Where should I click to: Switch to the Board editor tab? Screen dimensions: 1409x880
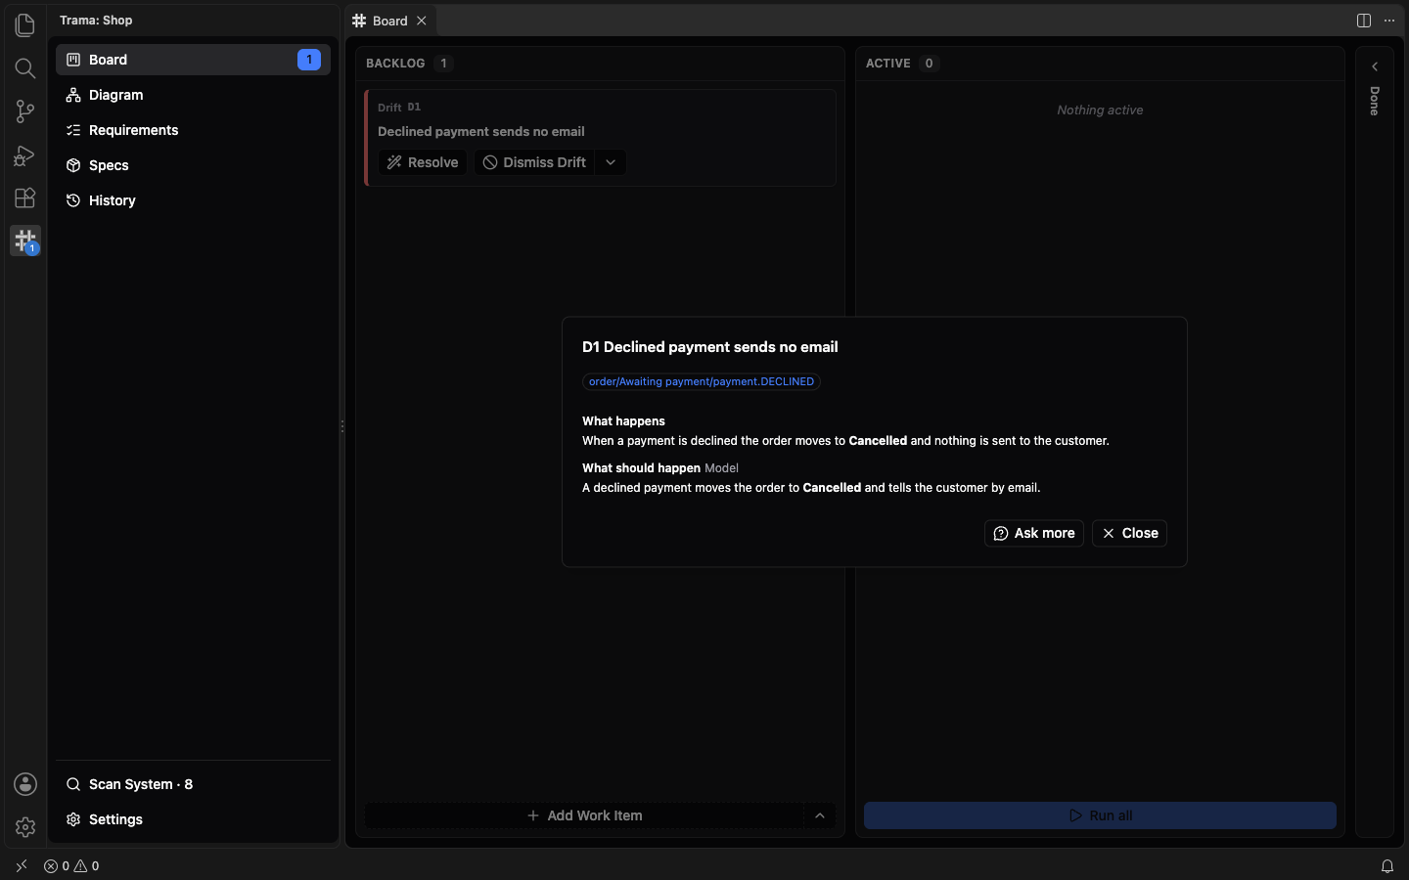pos(390,21)
